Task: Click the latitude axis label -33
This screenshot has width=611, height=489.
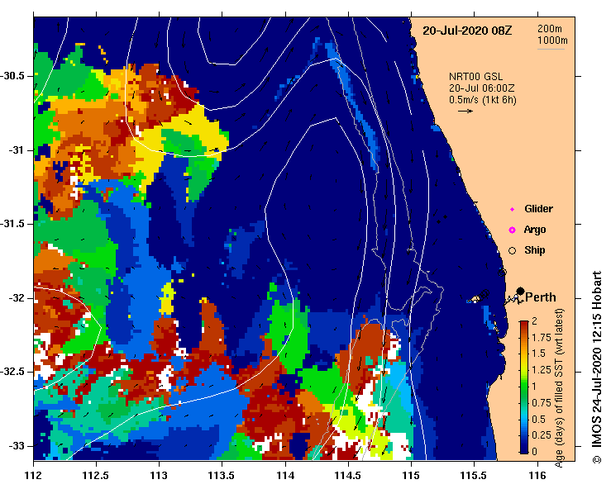Action: click(17, 445)
